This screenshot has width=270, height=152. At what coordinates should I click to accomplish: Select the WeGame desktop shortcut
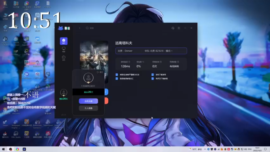pyautogui.click(x=16, y=111)
